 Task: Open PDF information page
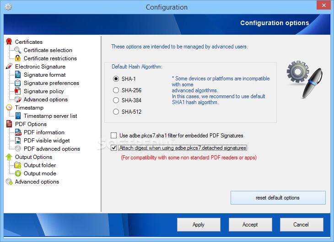point(44,132)
